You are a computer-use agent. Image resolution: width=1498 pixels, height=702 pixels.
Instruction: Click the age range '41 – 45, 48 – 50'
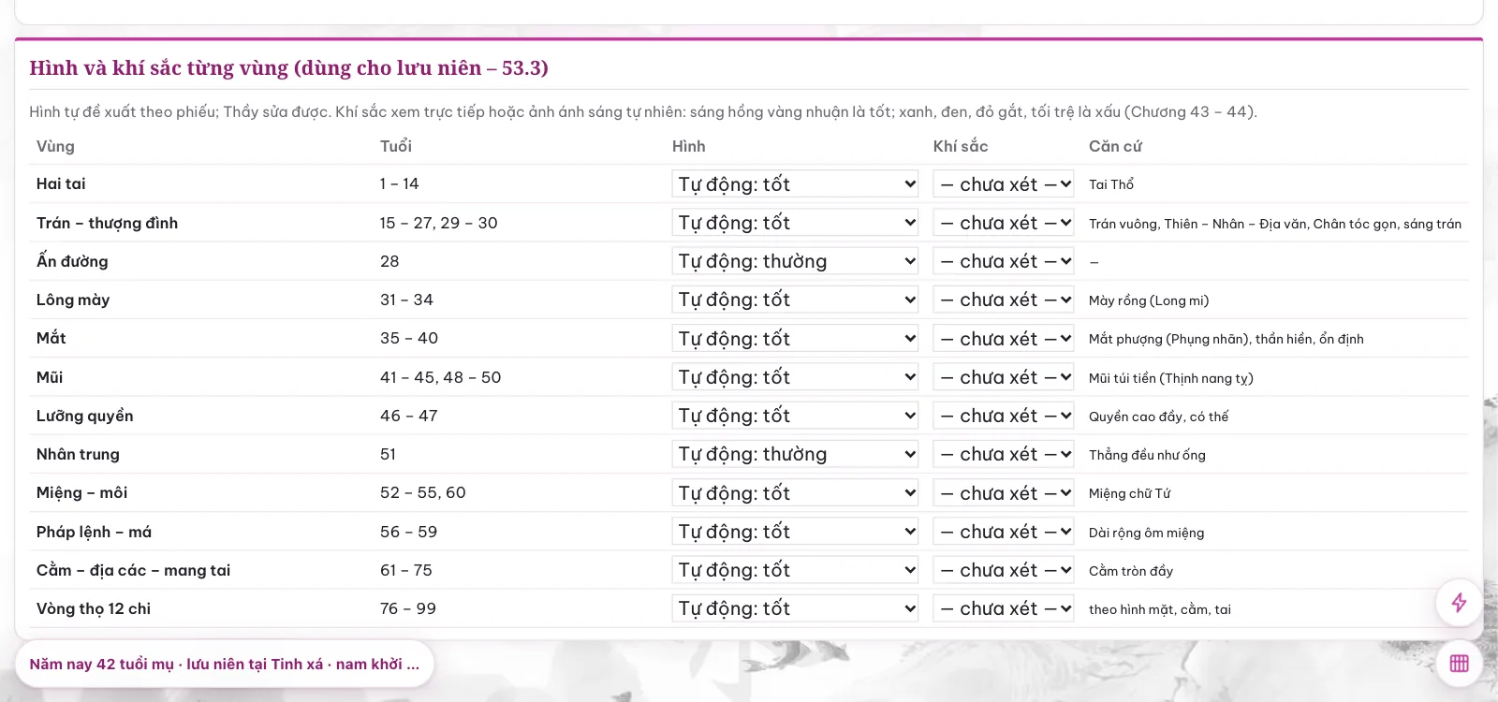pos(441,377)
